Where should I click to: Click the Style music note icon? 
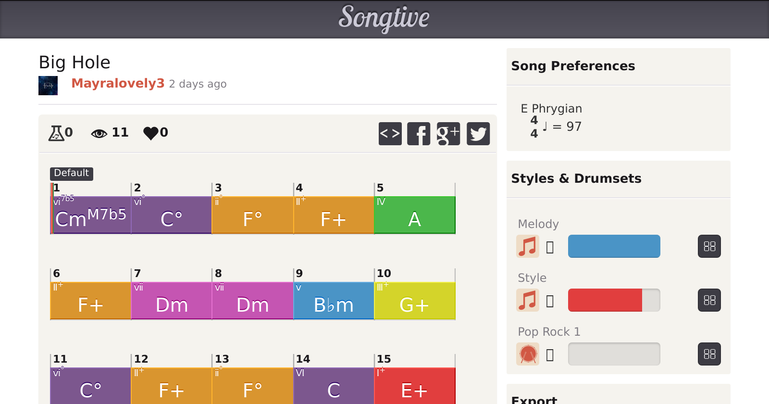528,300
